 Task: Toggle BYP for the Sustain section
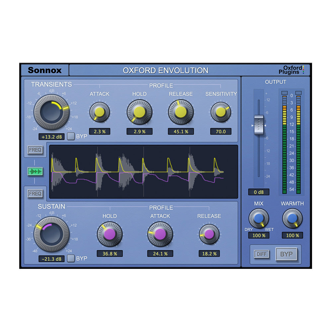pos(71,259)
